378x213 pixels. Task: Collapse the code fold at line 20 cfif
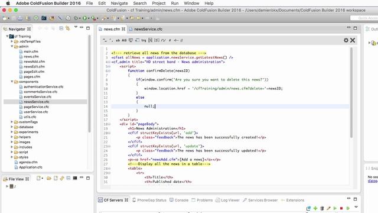coord(109,133)
